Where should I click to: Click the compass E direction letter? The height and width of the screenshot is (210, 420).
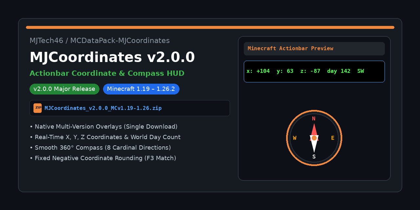(x=333, y=138)
